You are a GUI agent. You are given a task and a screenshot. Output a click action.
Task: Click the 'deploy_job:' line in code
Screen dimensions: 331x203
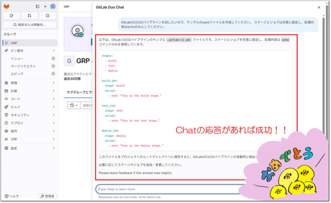(110, 131)
